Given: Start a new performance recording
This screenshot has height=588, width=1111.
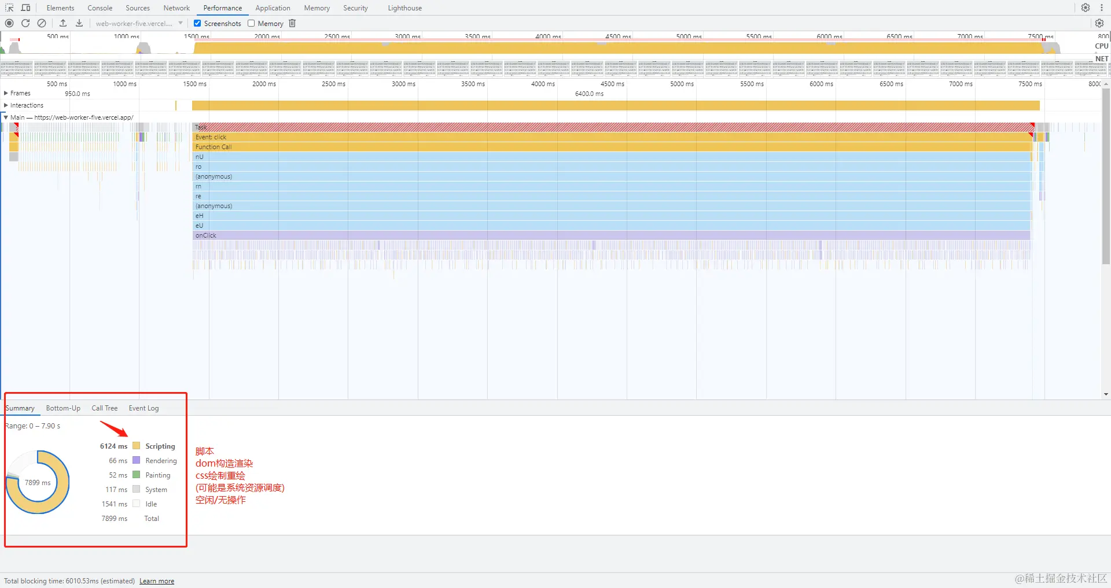Looking at the screenshot, I should click(x=9, y=23).
